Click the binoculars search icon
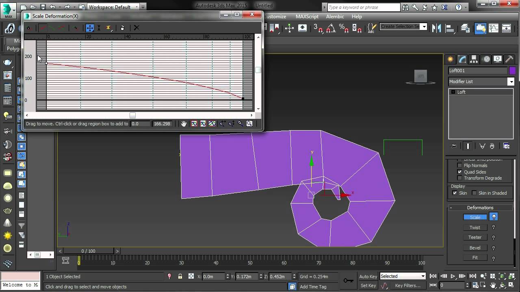Viewport: 520px width, 292px height. (x=405, y=7)
